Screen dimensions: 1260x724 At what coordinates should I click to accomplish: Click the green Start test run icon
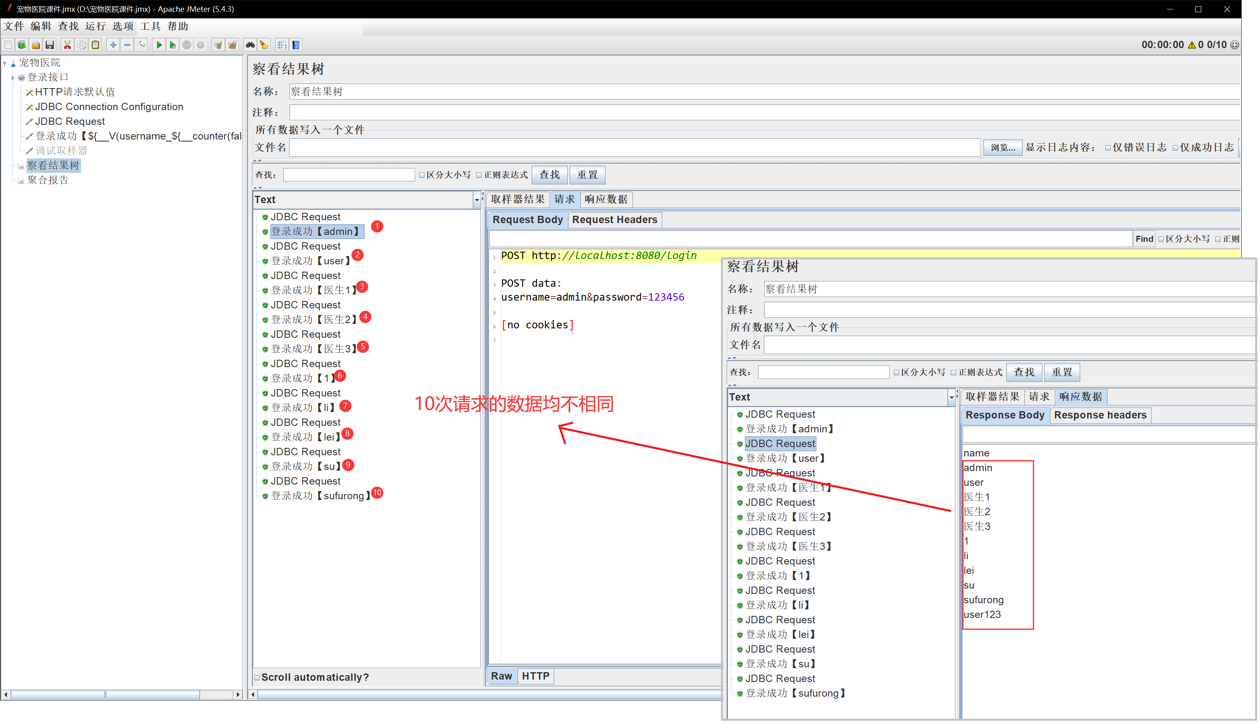point(159,45)
